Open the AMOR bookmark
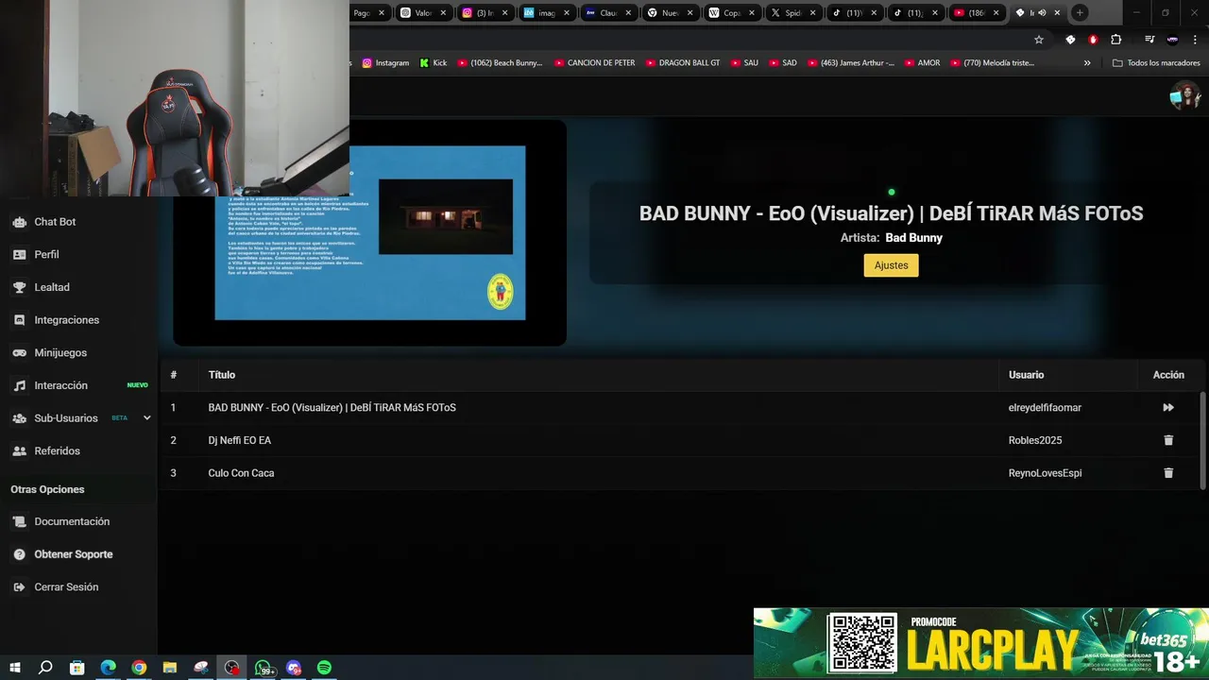Viewport: 1209px width, 680px height. pyautogui.click(x=921, y=63)
